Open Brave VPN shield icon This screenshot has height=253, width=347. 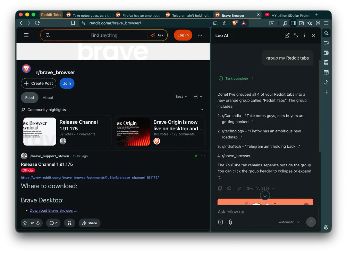point(318,23)
